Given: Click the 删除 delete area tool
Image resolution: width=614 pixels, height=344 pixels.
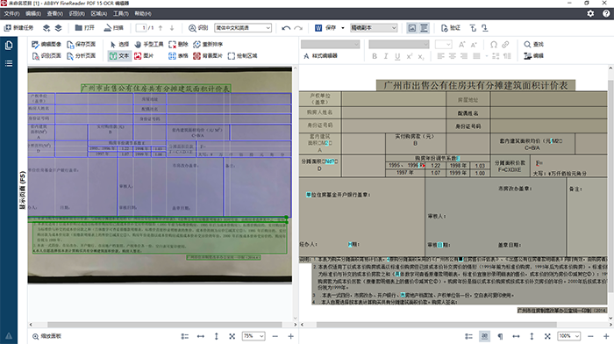Looking at the screenshot, I should (x=179, y=44).
